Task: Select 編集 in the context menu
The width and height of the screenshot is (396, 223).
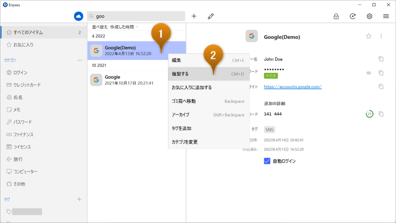Action: coord(209,60)
